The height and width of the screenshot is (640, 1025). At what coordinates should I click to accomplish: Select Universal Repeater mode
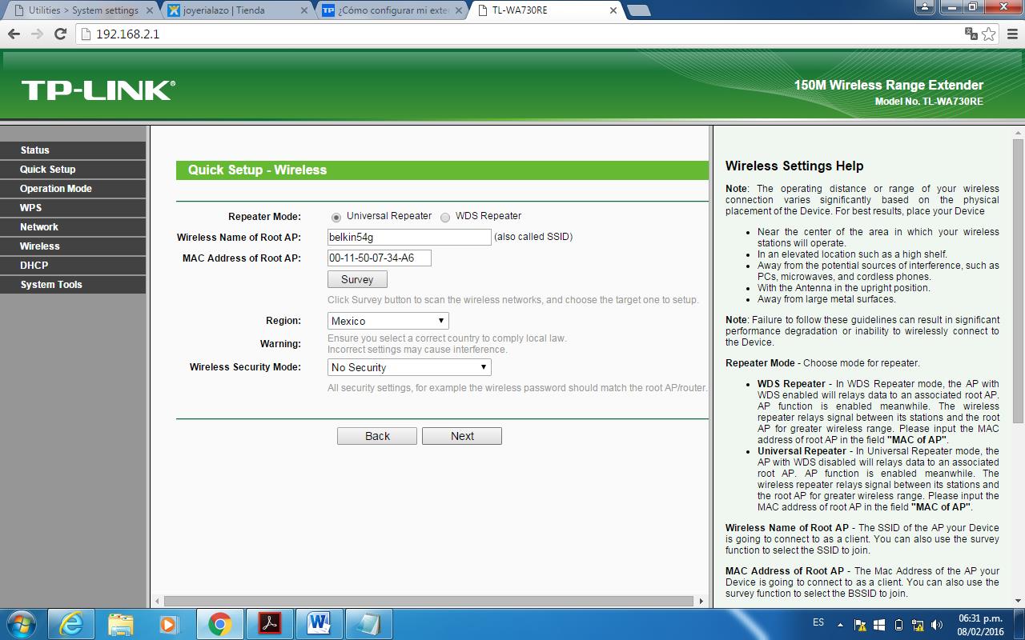(336, 217)
